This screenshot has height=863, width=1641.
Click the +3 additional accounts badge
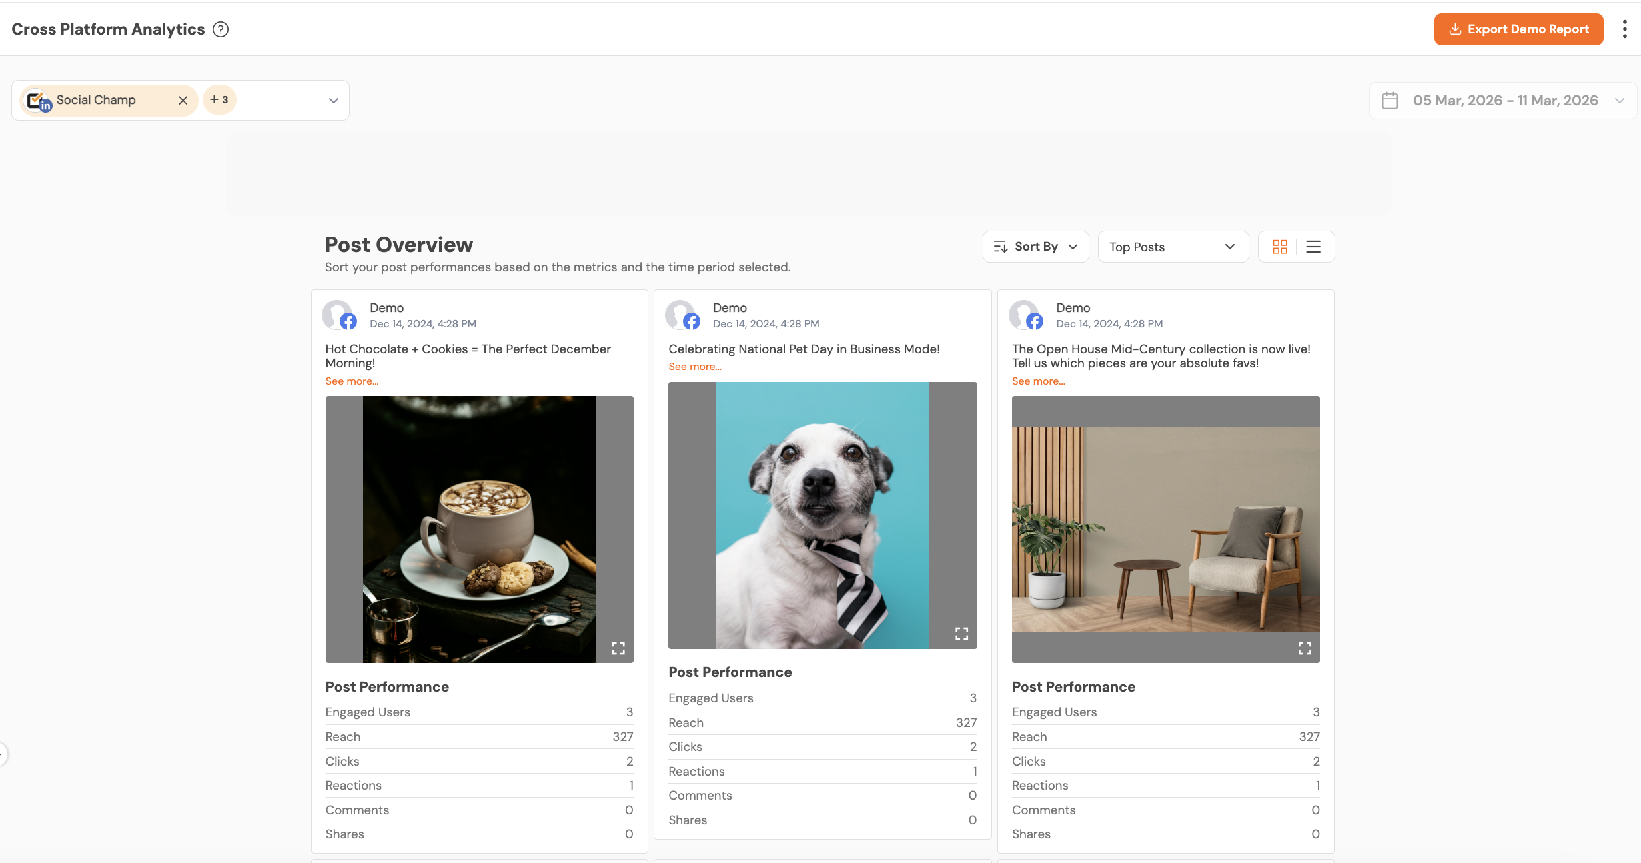coord(219,100)
